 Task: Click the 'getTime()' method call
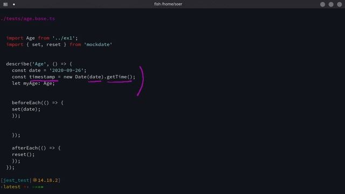(120, 77)
